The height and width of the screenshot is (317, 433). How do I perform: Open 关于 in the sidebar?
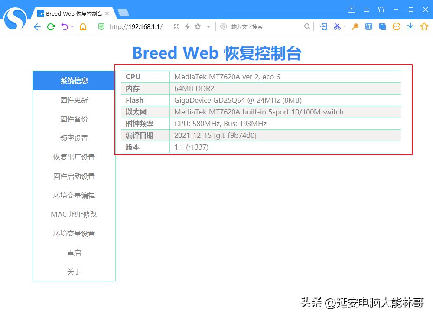pos(74,271)
